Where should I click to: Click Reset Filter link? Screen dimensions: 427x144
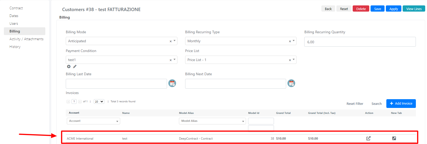(x=355, y=104)
